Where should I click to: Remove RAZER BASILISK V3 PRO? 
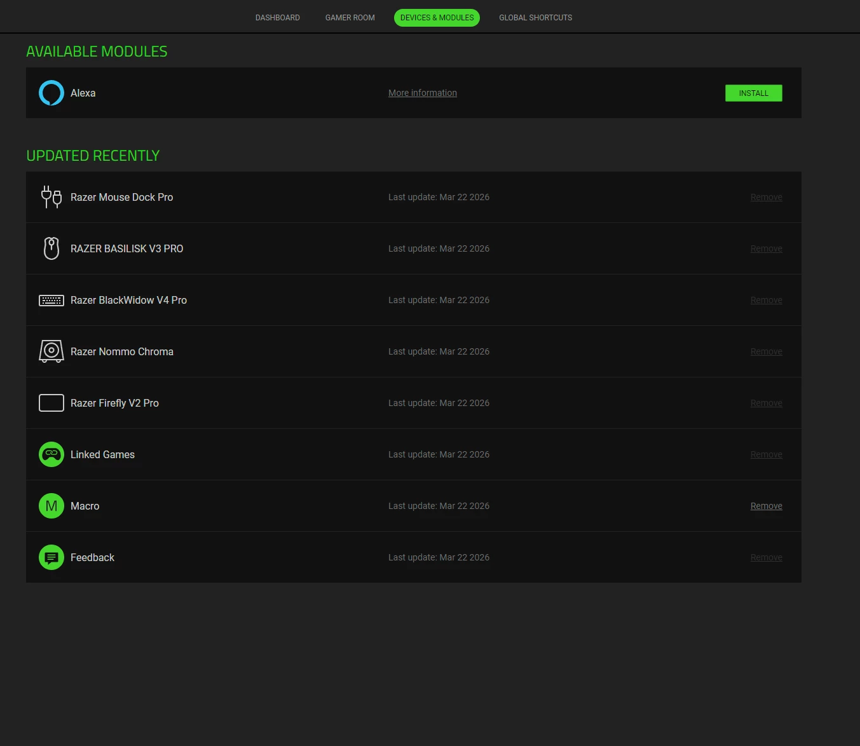point(767,248)
